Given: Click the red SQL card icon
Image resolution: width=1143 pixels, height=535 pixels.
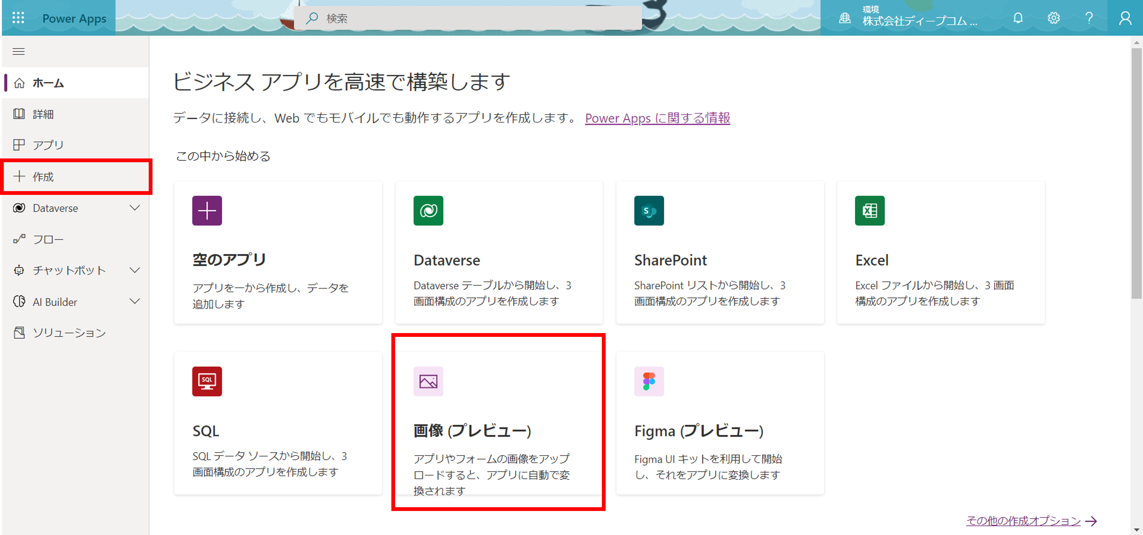Looking at the screenshot, I should tap(207, 381).
